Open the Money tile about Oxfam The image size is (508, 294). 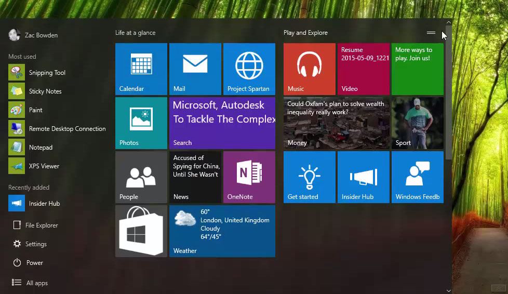[x=336, y=123]
